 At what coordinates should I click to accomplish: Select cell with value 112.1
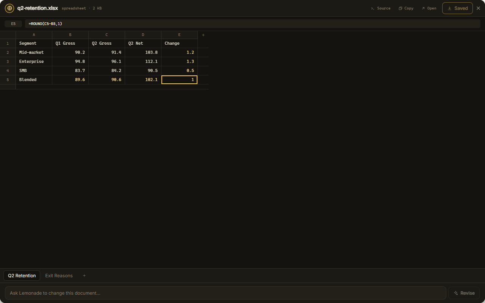click(x=143, y=61)
